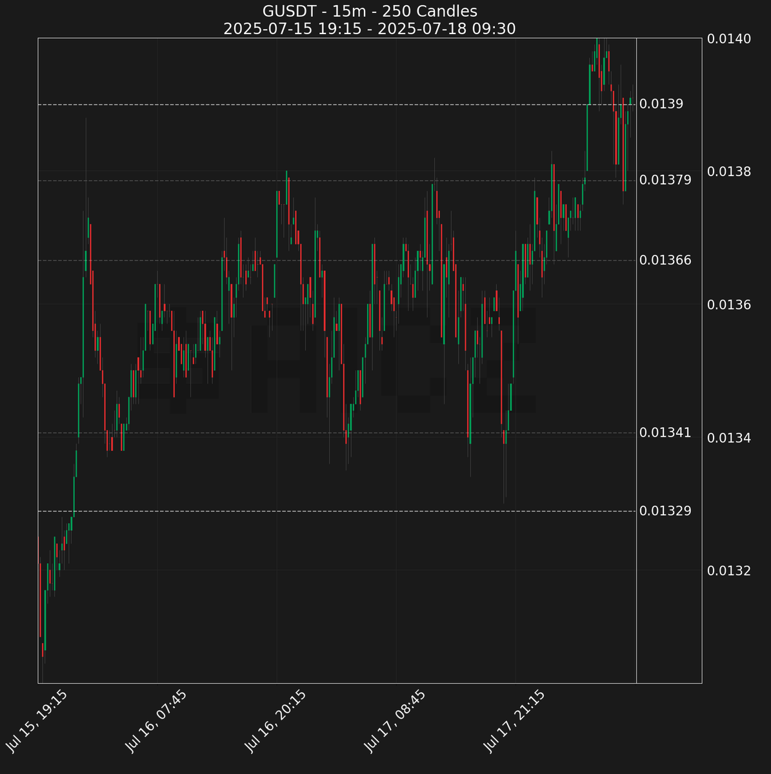Click the 0.01366 level label
The width and height of the screenshot is (771, 774).
(665, 260)
